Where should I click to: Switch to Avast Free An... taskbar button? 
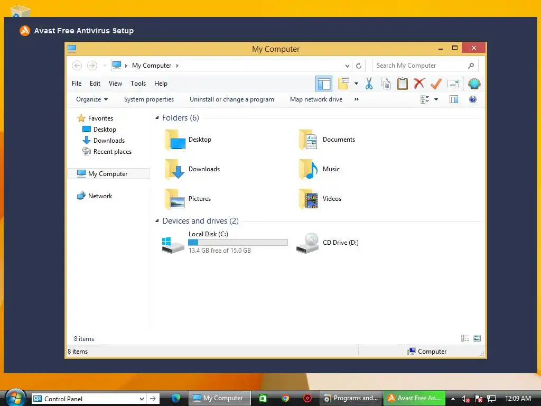415,398
